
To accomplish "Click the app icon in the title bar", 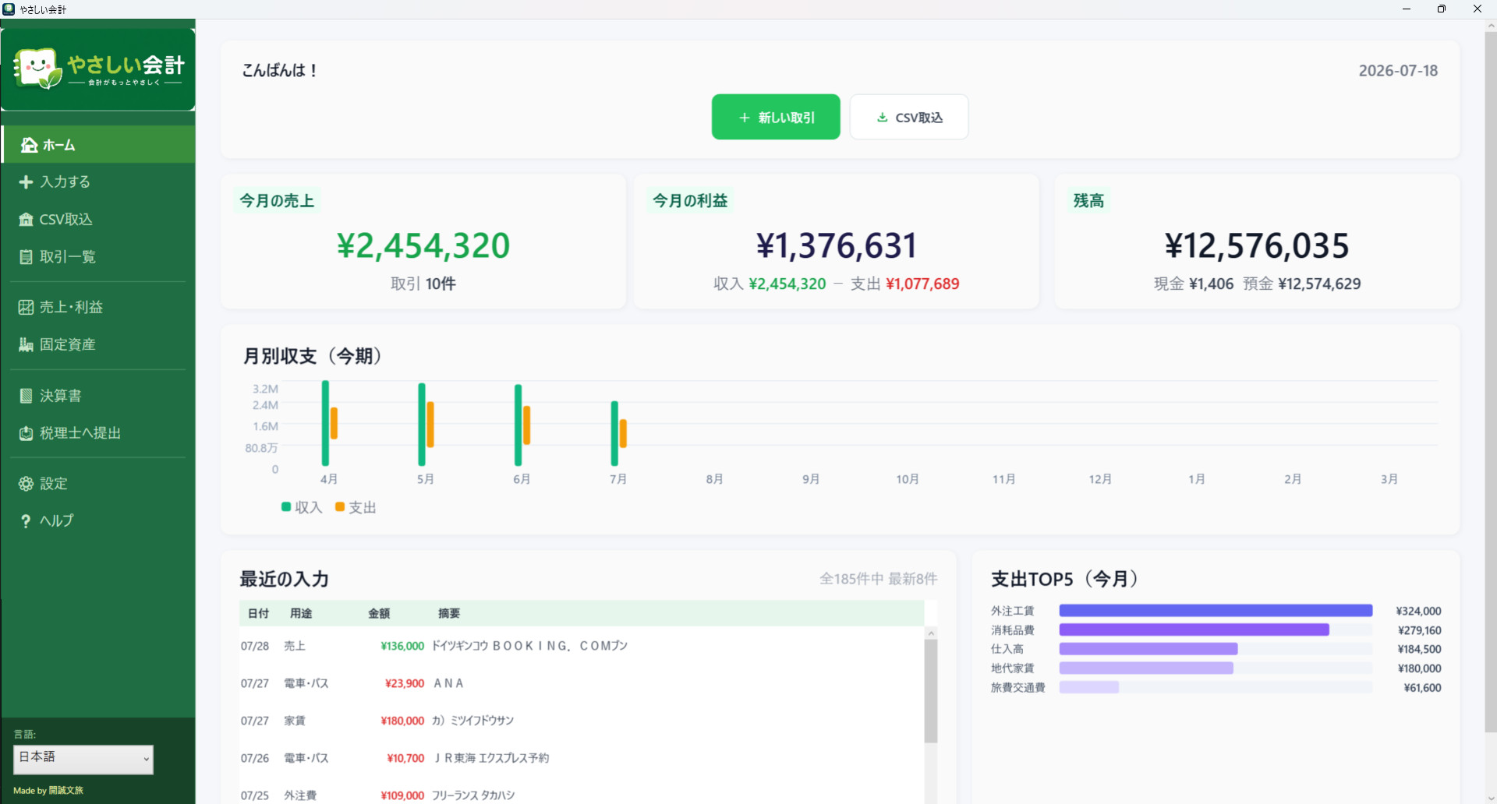I will [9, 9].
